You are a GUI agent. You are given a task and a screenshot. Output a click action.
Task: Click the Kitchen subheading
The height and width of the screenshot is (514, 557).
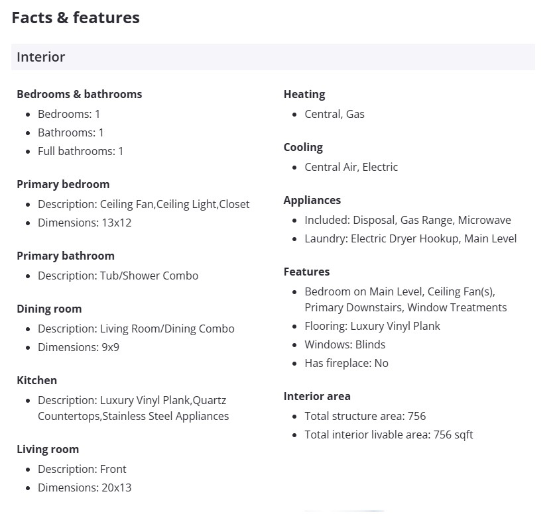point(36,380)
